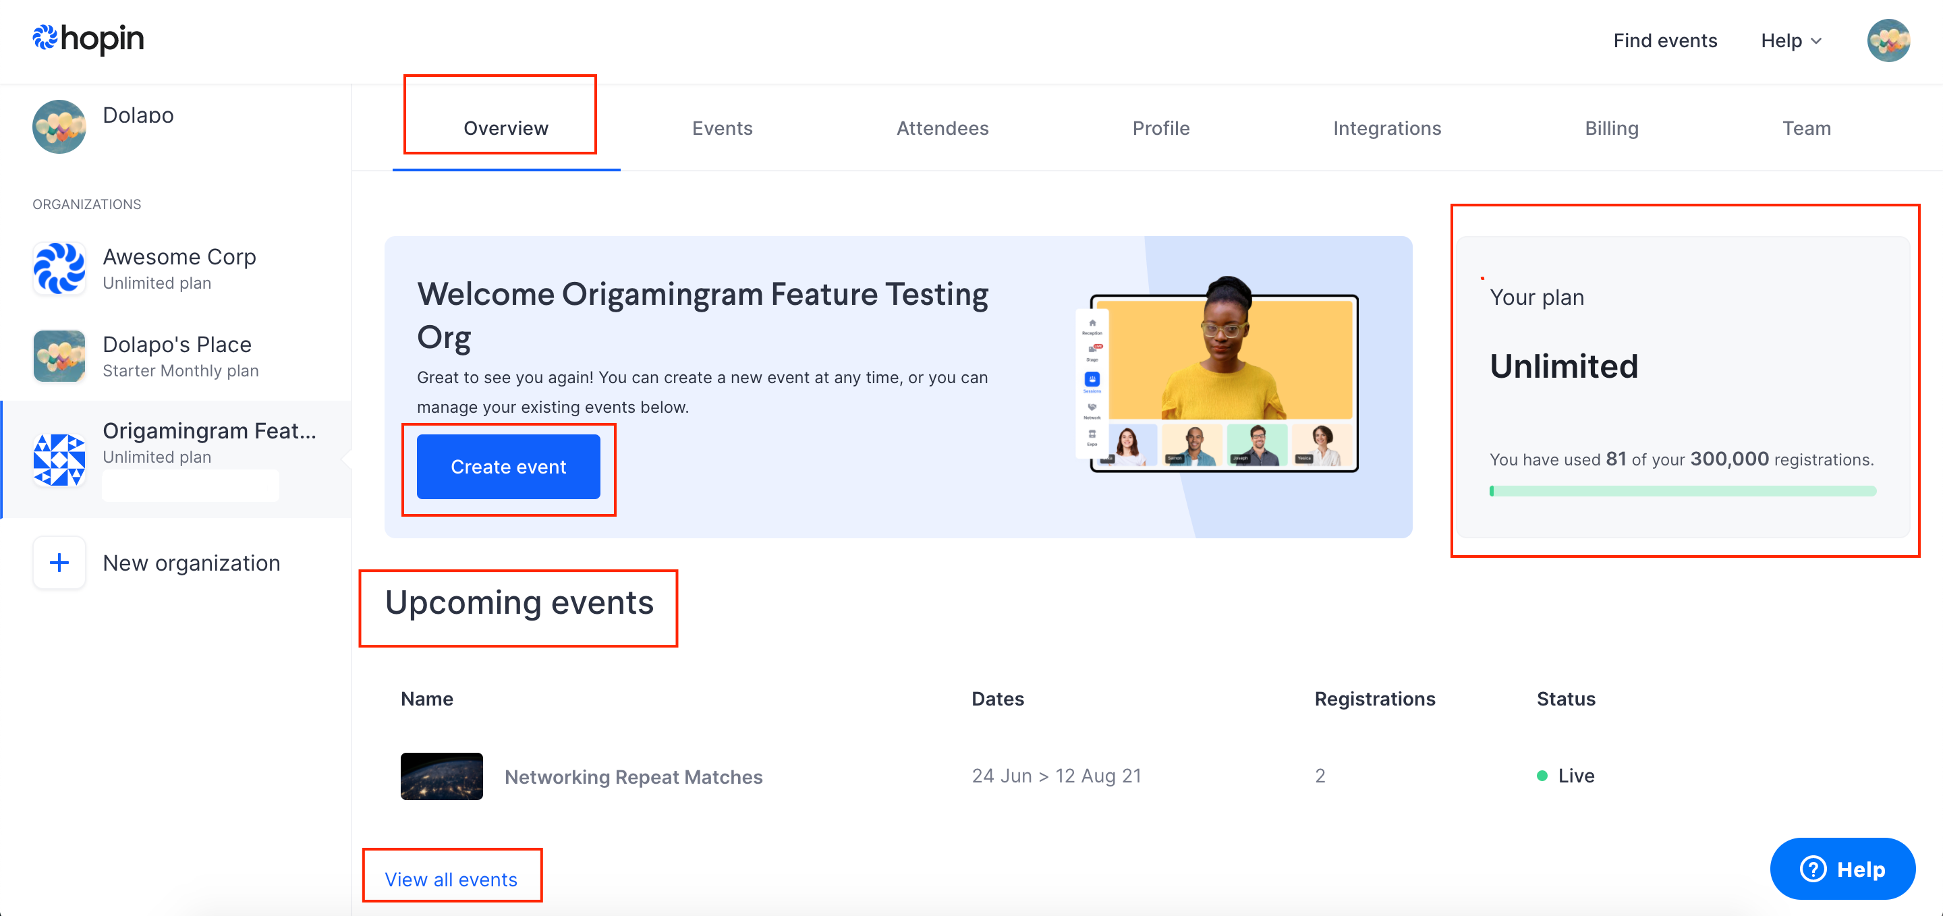Click the 'Unlimited' plan heading

pos(1564,366)
